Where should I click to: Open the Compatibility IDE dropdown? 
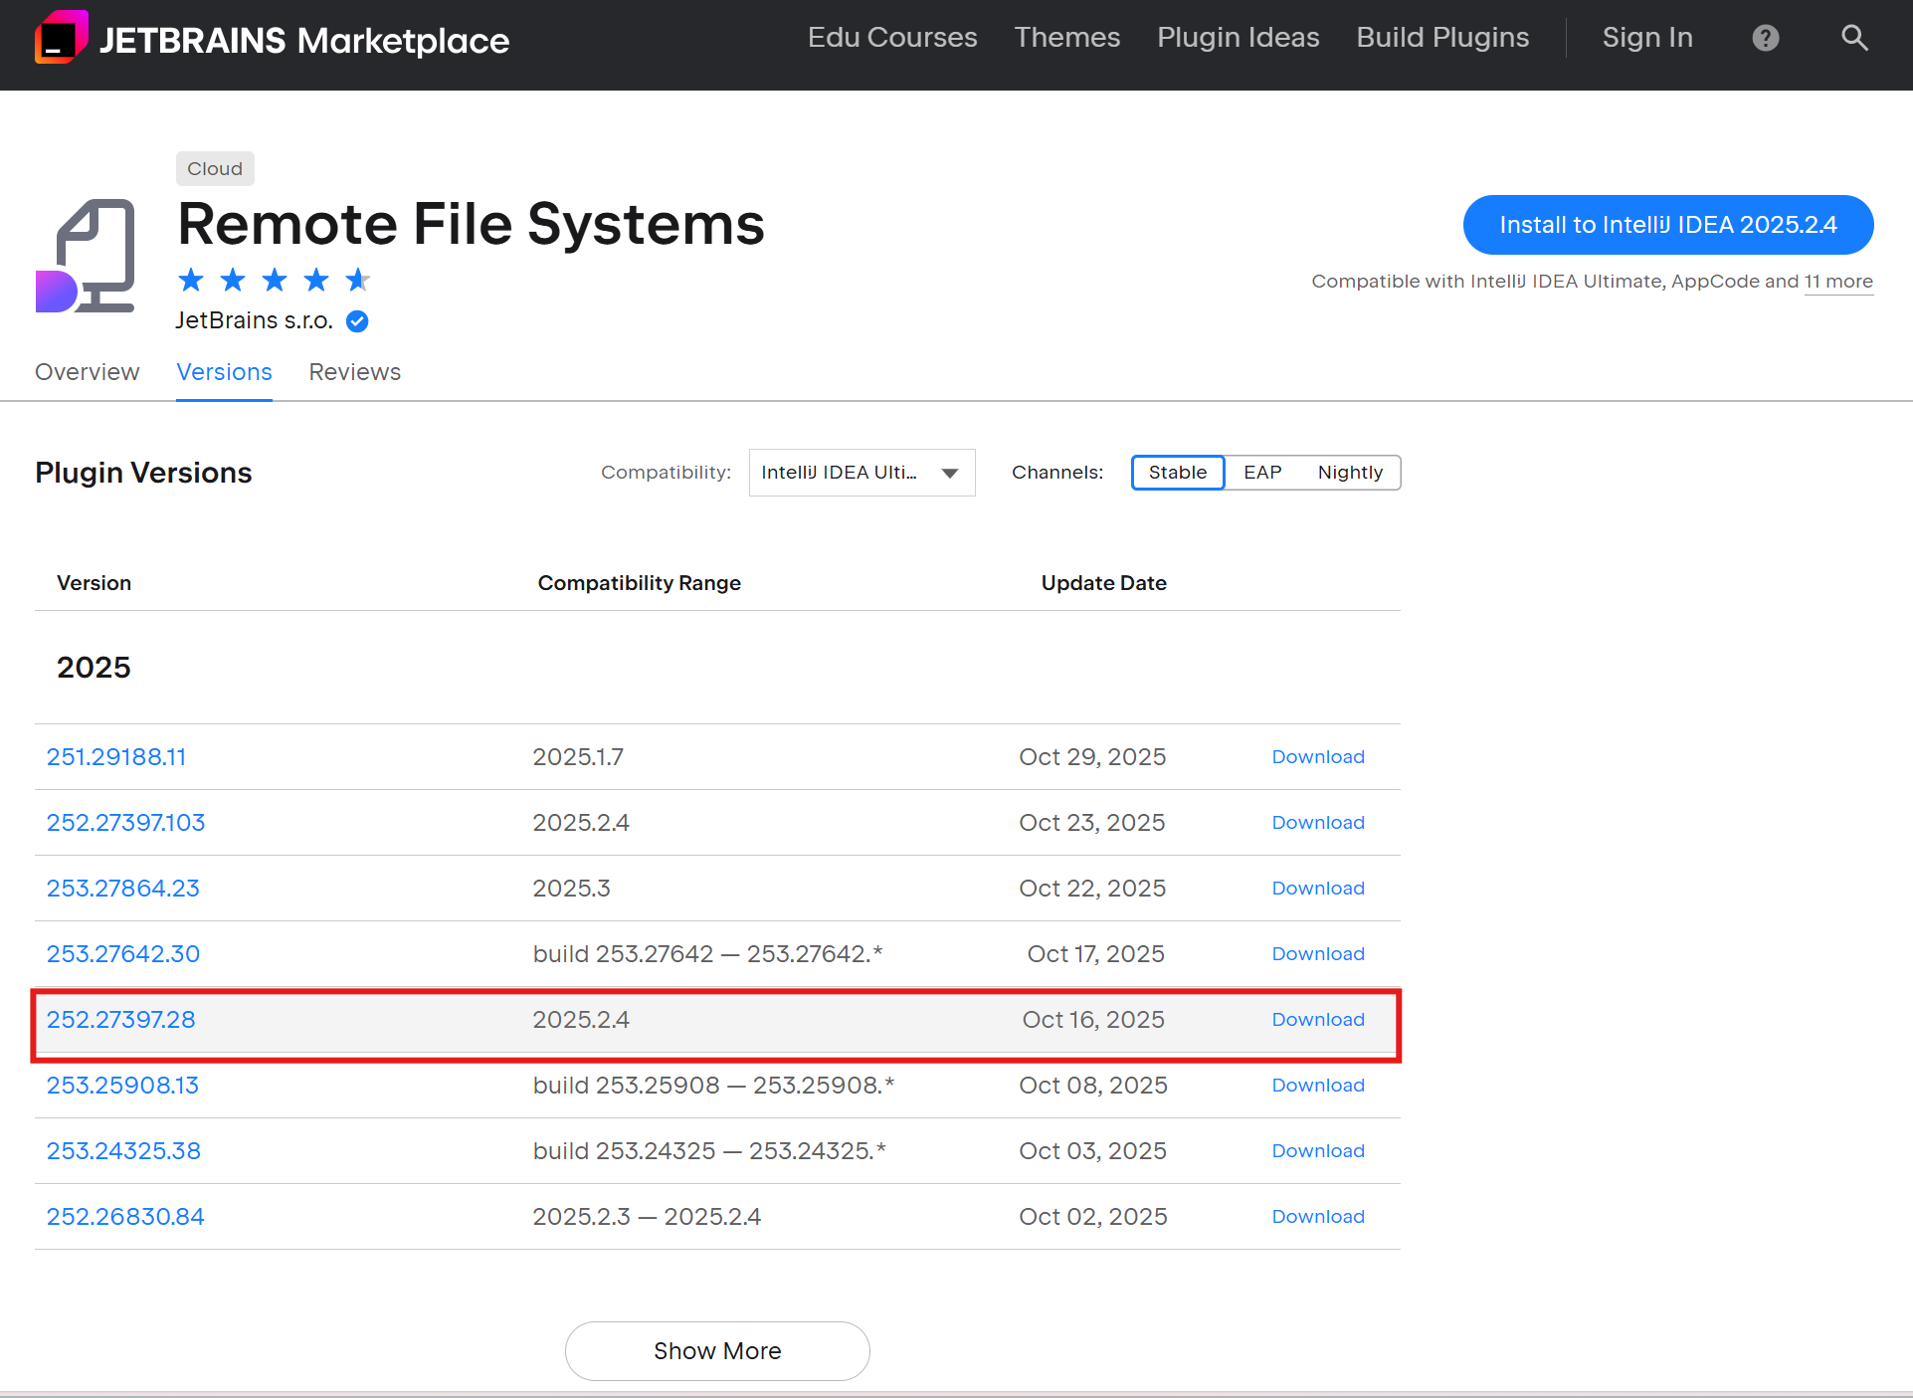[x=861, y=473]
